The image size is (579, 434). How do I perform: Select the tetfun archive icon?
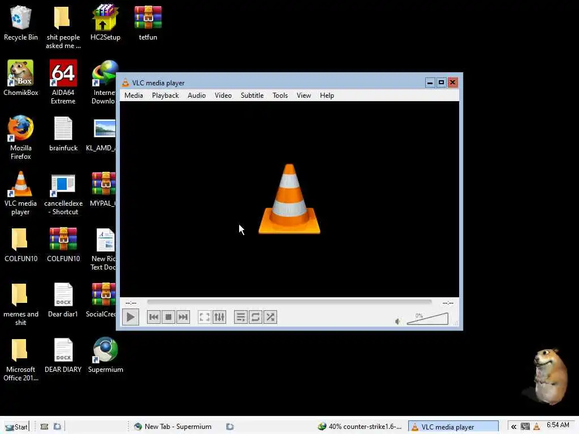pos(148,23)
